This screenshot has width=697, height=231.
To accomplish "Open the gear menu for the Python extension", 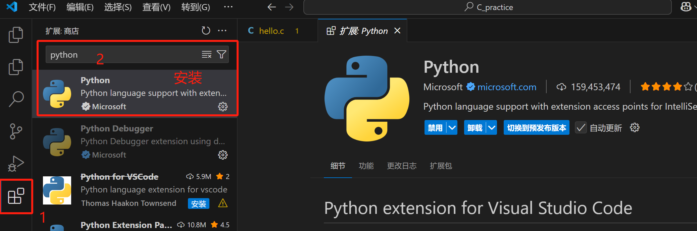I will point(223,107).
